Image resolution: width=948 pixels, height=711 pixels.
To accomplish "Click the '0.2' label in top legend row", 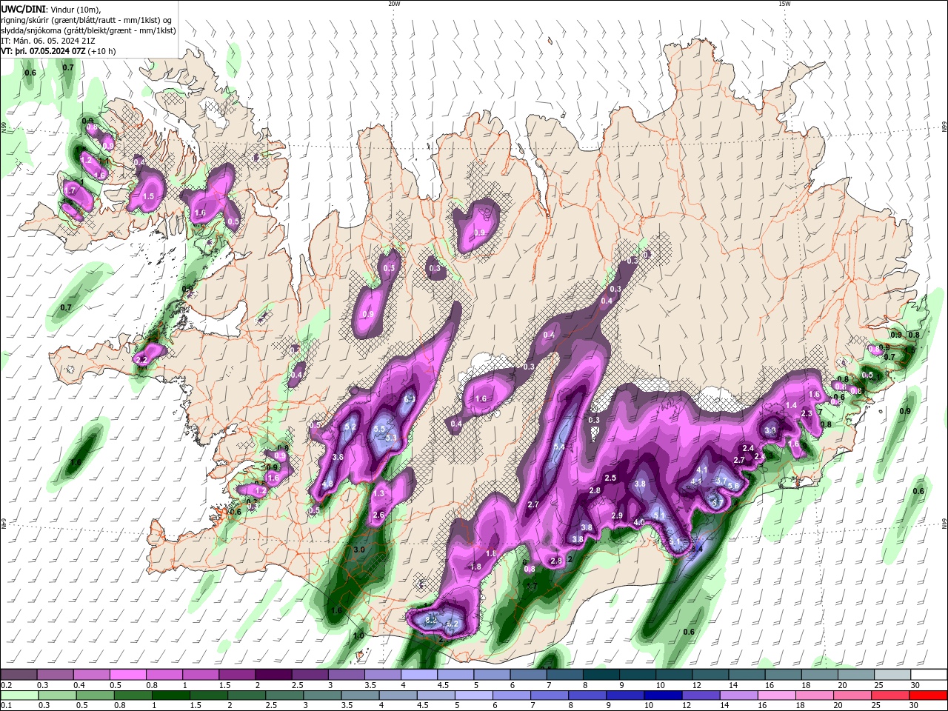I will 7,685.
